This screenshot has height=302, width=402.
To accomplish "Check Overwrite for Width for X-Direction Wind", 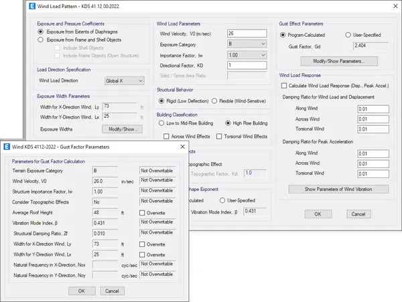I will [x=142, y=244].
